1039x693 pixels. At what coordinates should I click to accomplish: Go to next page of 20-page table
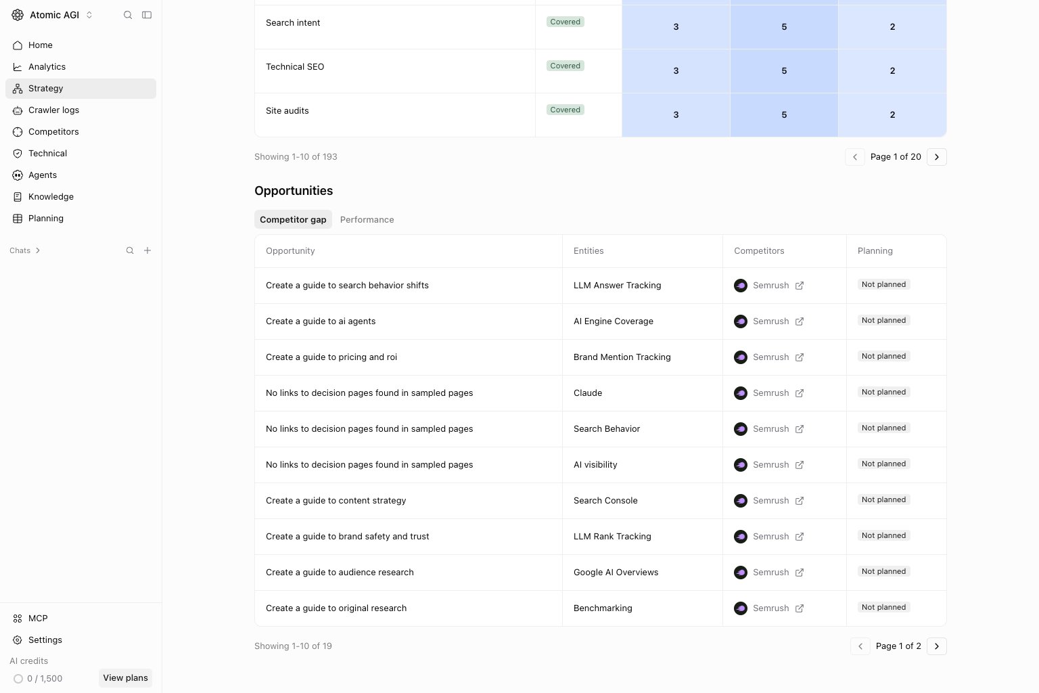937,157
